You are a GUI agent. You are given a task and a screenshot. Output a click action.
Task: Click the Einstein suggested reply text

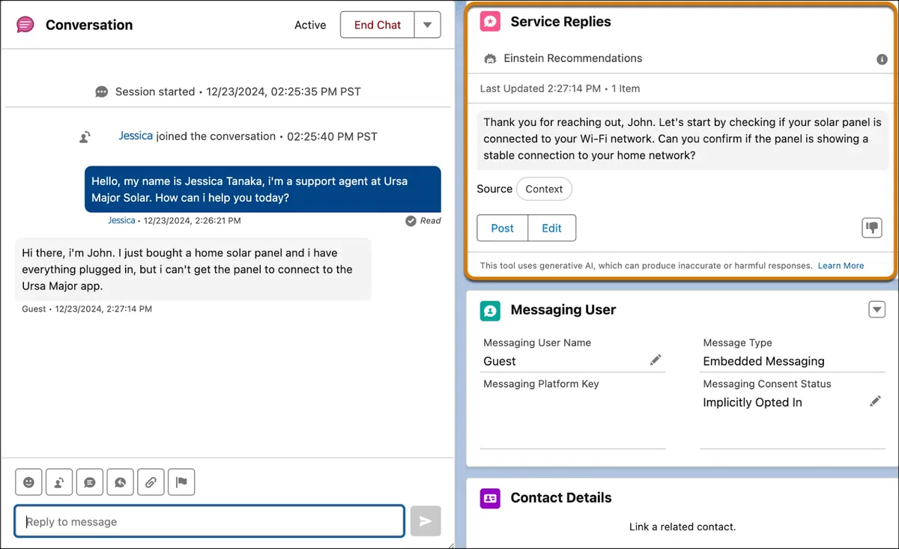pyautogui.click(x=682, y=139)
